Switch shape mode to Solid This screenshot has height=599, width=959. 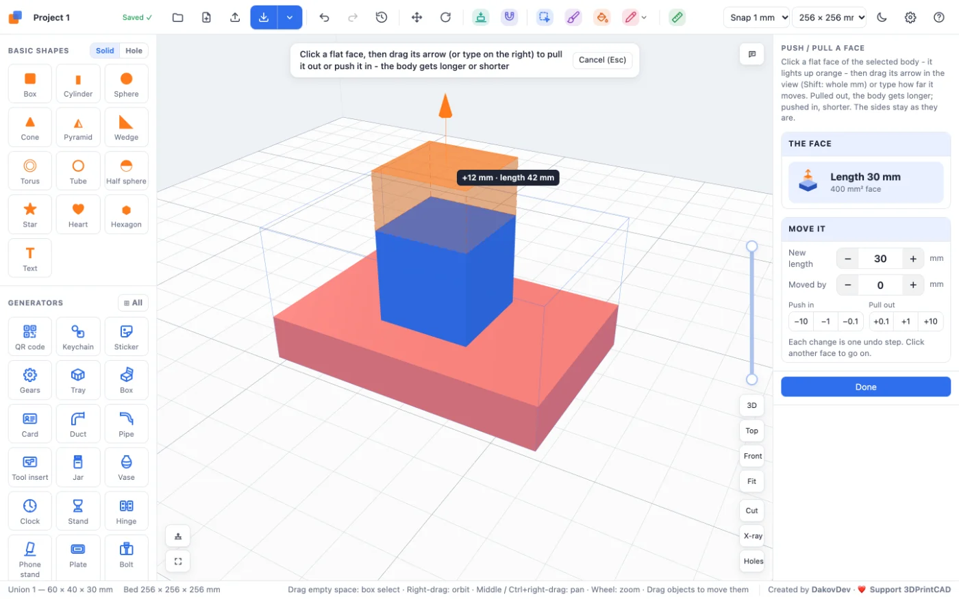(105, 51)
